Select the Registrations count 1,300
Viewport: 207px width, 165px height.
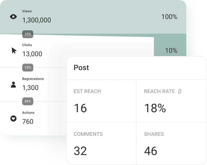(x=30, y=88)
